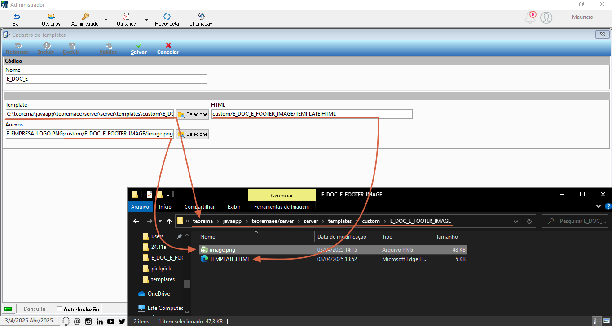The width and height of the screenshot is (612, 326).
Task: Open the Usuários toolbar icon
Action: pyautogui.click(x=51, y=19)
